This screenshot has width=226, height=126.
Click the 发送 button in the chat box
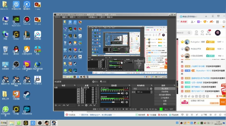click(223, 102)
